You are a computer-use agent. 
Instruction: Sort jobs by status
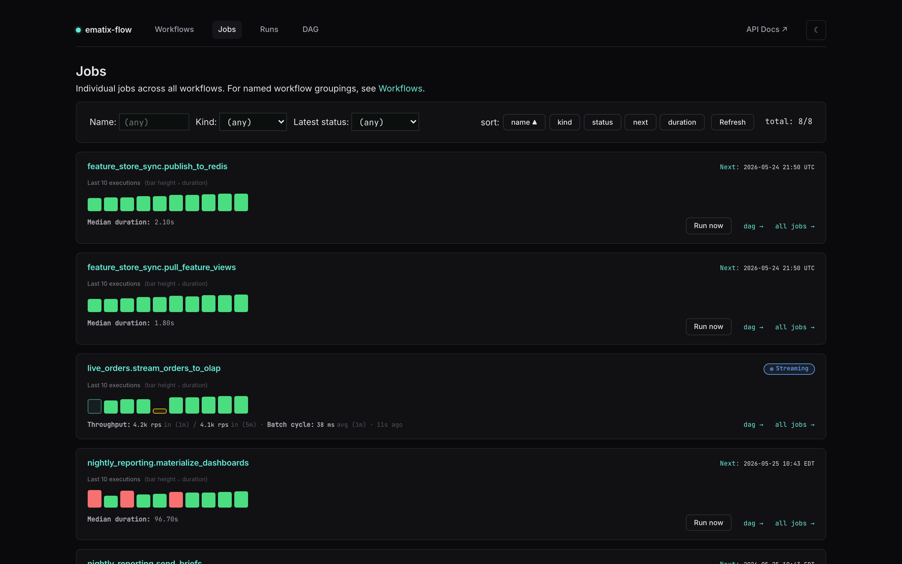click(x=602, y=122)
